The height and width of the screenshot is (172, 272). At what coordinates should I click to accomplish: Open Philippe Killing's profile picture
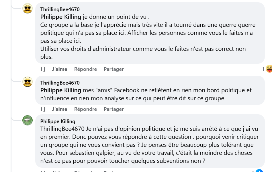click(28, 120)
